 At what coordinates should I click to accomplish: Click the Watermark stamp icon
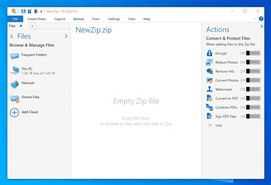210,89
